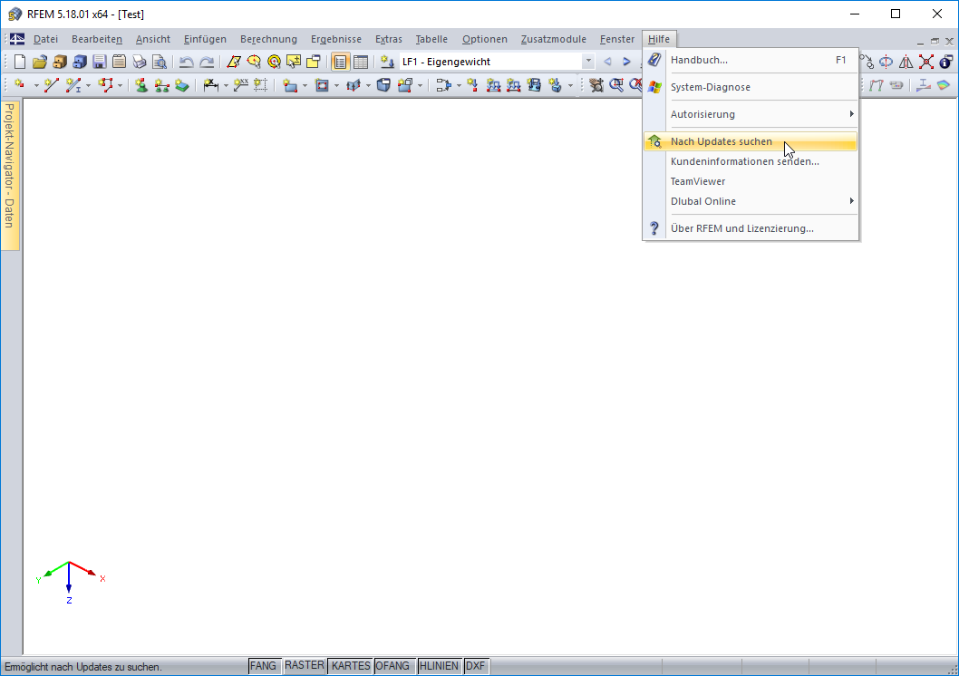Open the Project Manager brown cabinet icon

point(59,62)
